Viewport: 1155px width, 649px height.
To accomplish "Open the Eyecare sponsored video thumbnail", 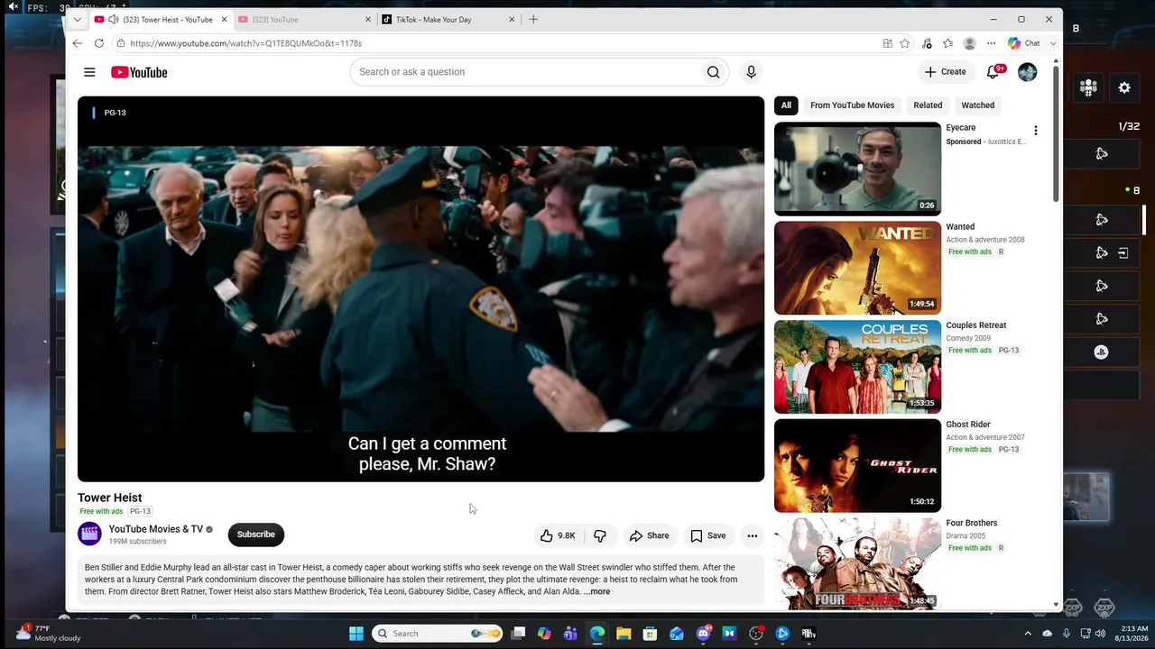I will pyautogui.click(x=857, y=169).
